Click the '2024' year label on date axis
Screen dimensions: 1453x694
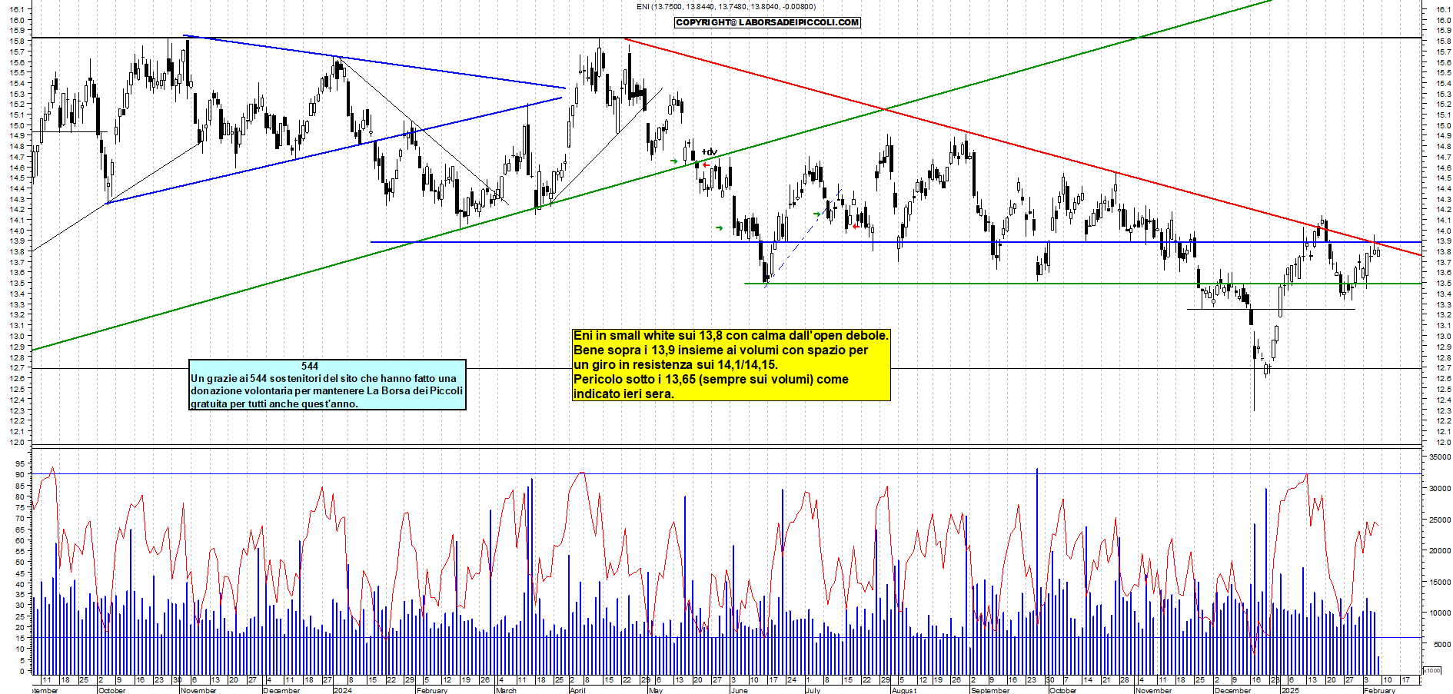(342, 690)
